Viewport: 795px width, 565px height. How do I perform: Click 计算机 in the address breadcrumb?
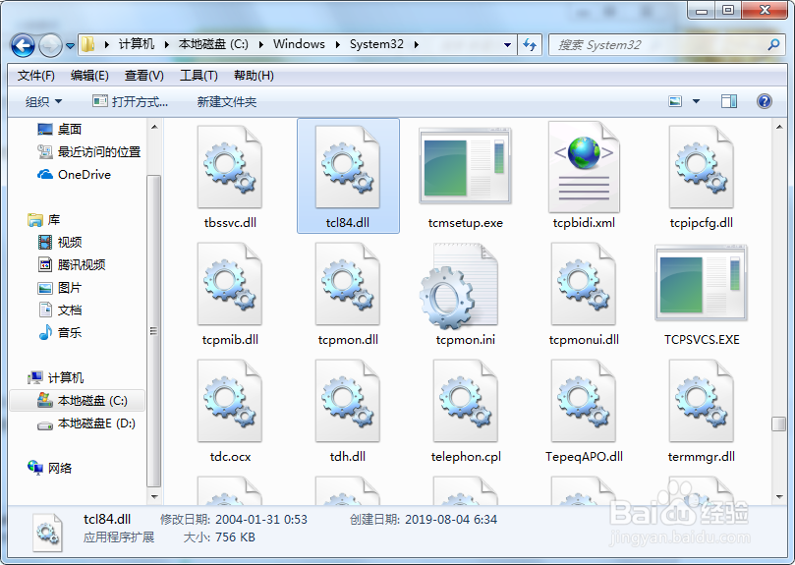[137, 44]
